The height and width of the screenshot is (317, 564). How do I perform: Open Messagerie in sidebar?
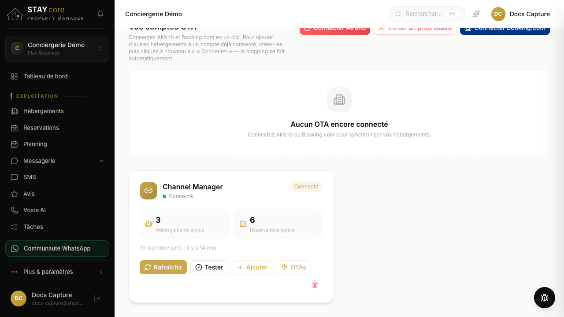pyautogui.click(x=57, y=161)
